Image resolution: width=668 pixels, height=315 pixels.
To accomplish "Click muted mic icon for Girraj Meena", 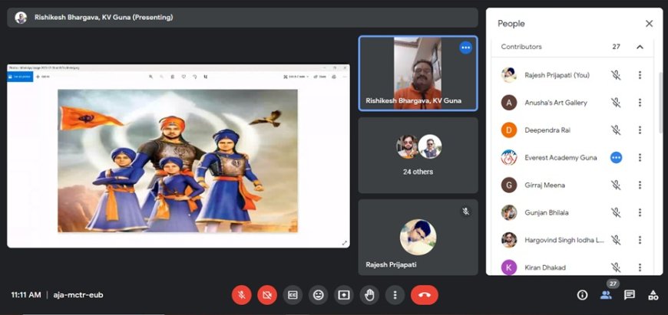I will click(x=616, y=185).
